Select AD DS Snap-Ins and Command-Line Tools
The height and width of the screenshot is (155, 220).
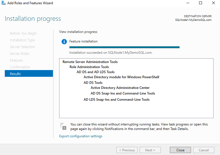click(123, 93)
